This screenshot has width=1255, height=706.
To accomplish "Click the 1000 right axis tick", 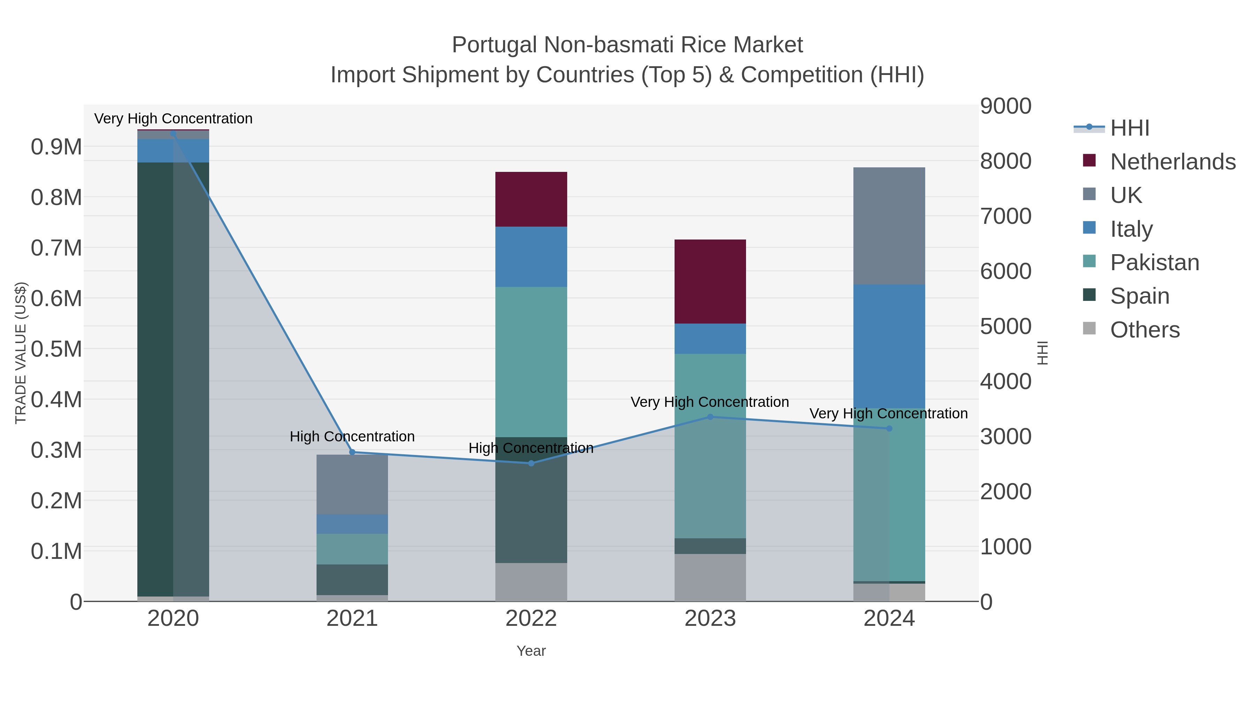I will tap(1006, 547).
